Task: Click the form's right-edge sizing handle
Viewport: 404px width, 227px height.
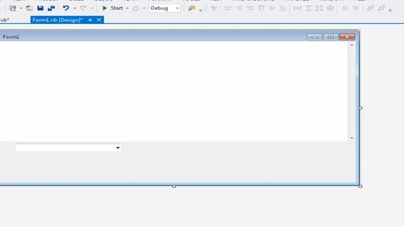Action: tap(360, 108)
